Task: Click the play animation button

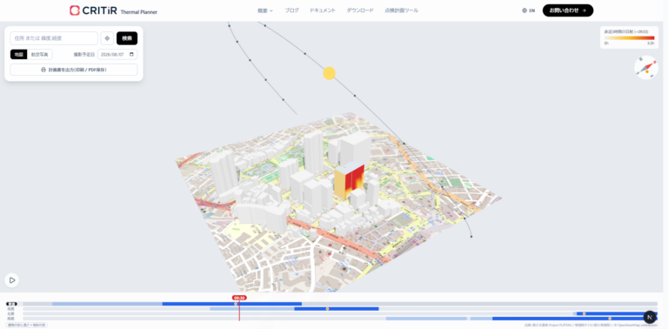Action: click(12, 280)
